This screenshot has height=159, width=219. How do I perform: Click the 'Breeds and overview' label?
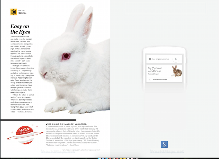point(160,79)
